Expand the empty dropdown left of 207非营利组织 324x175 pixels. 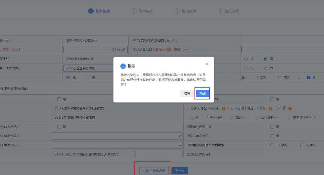(x=117, y=136)
